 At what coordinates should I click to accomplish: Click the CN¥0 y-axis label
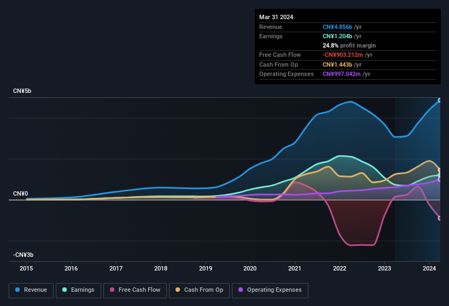click(20, 193)
